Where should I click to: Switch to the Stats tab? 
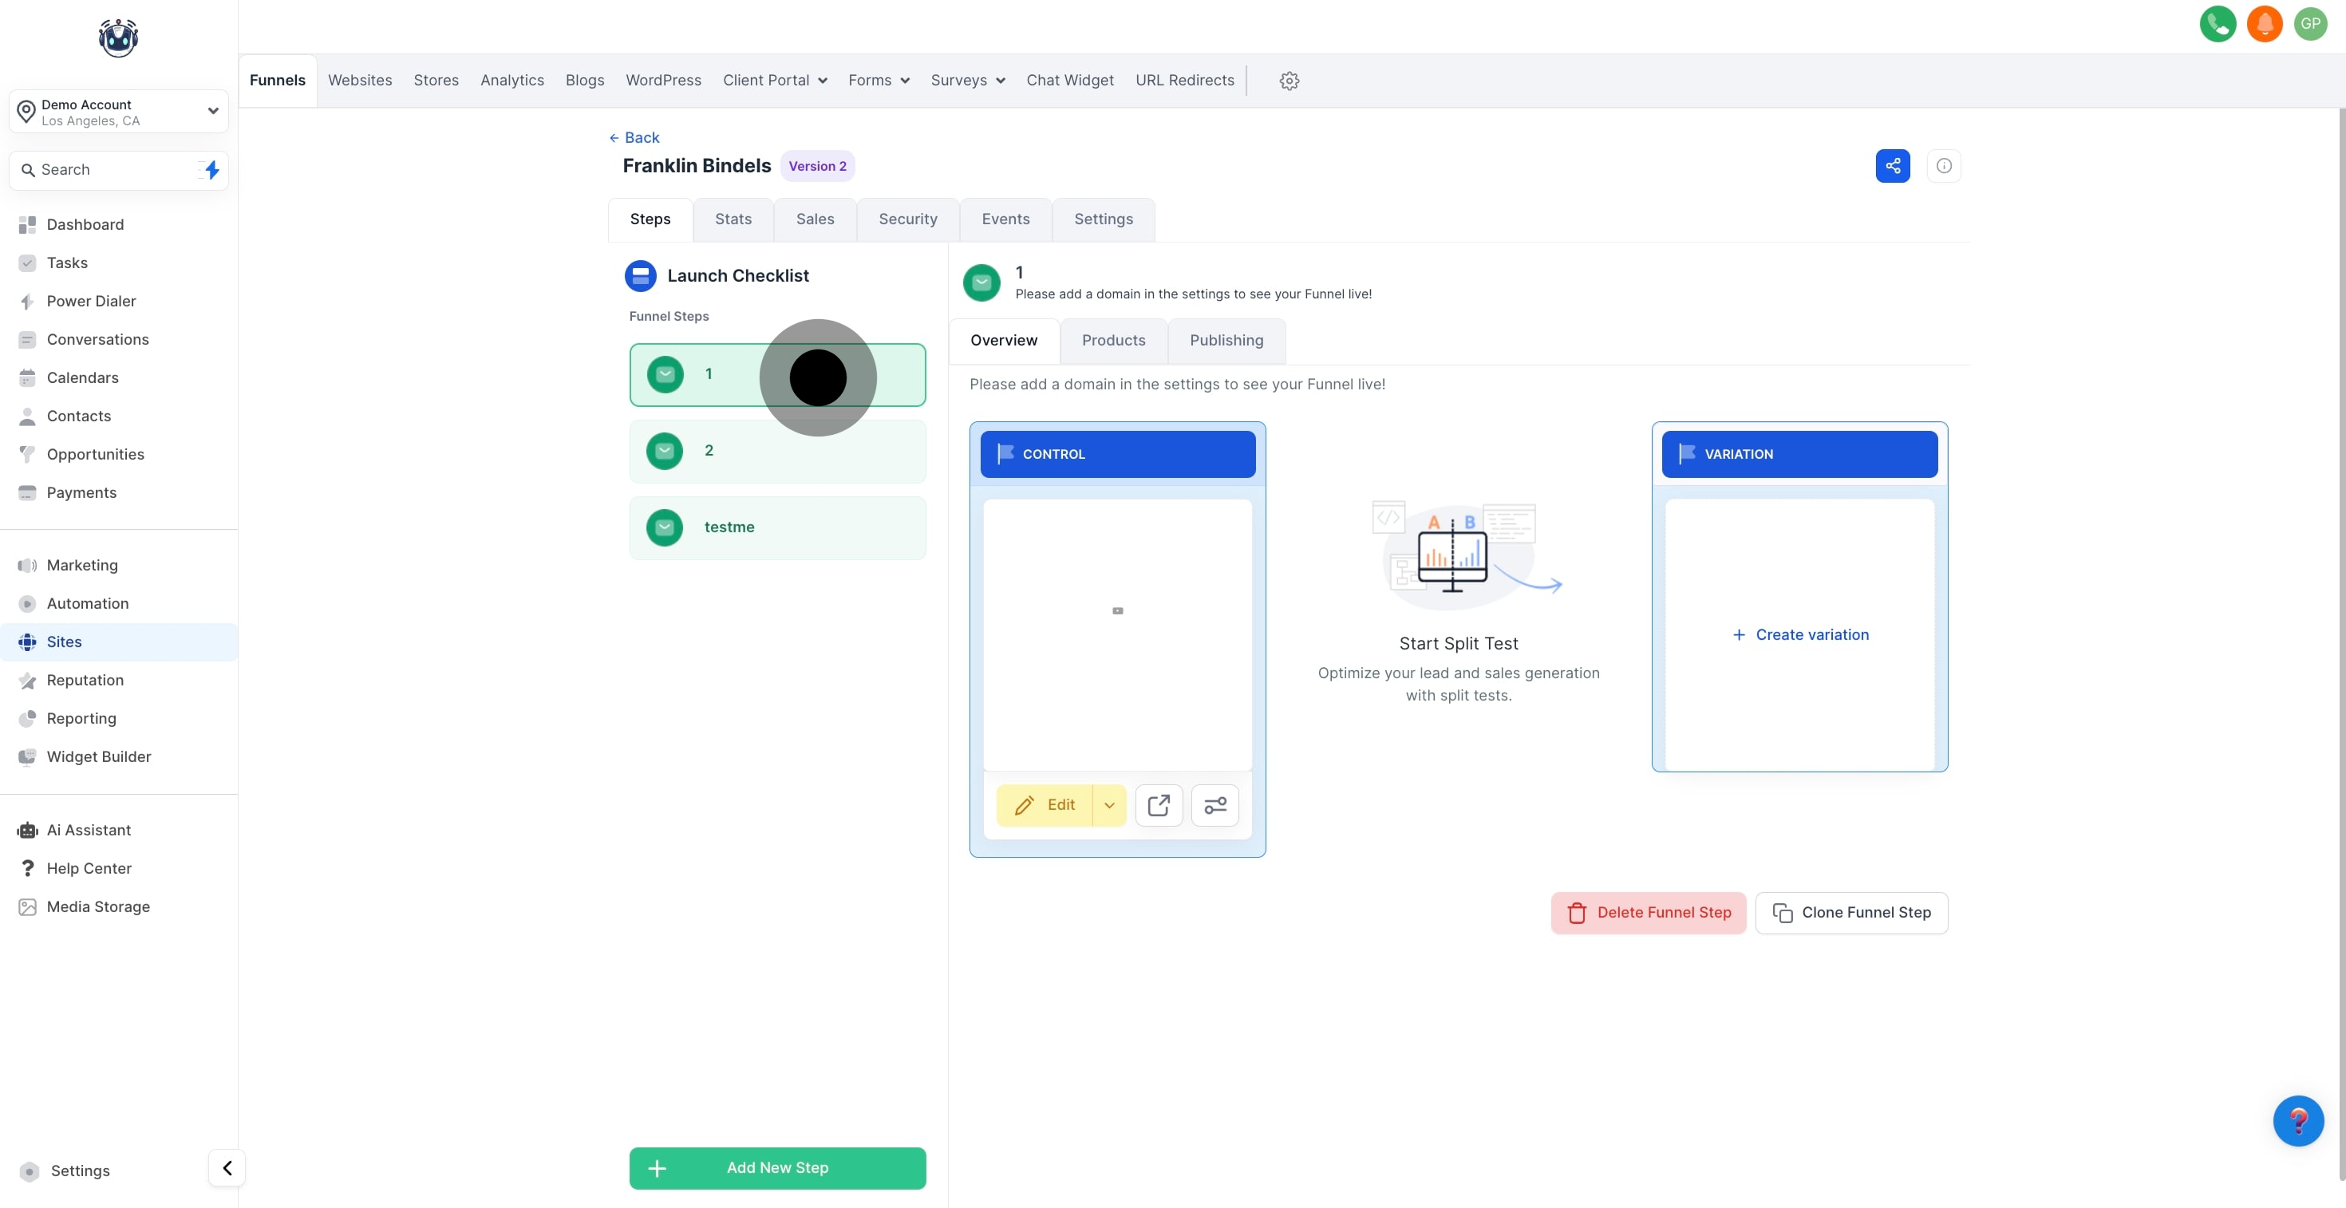[733, 219]
